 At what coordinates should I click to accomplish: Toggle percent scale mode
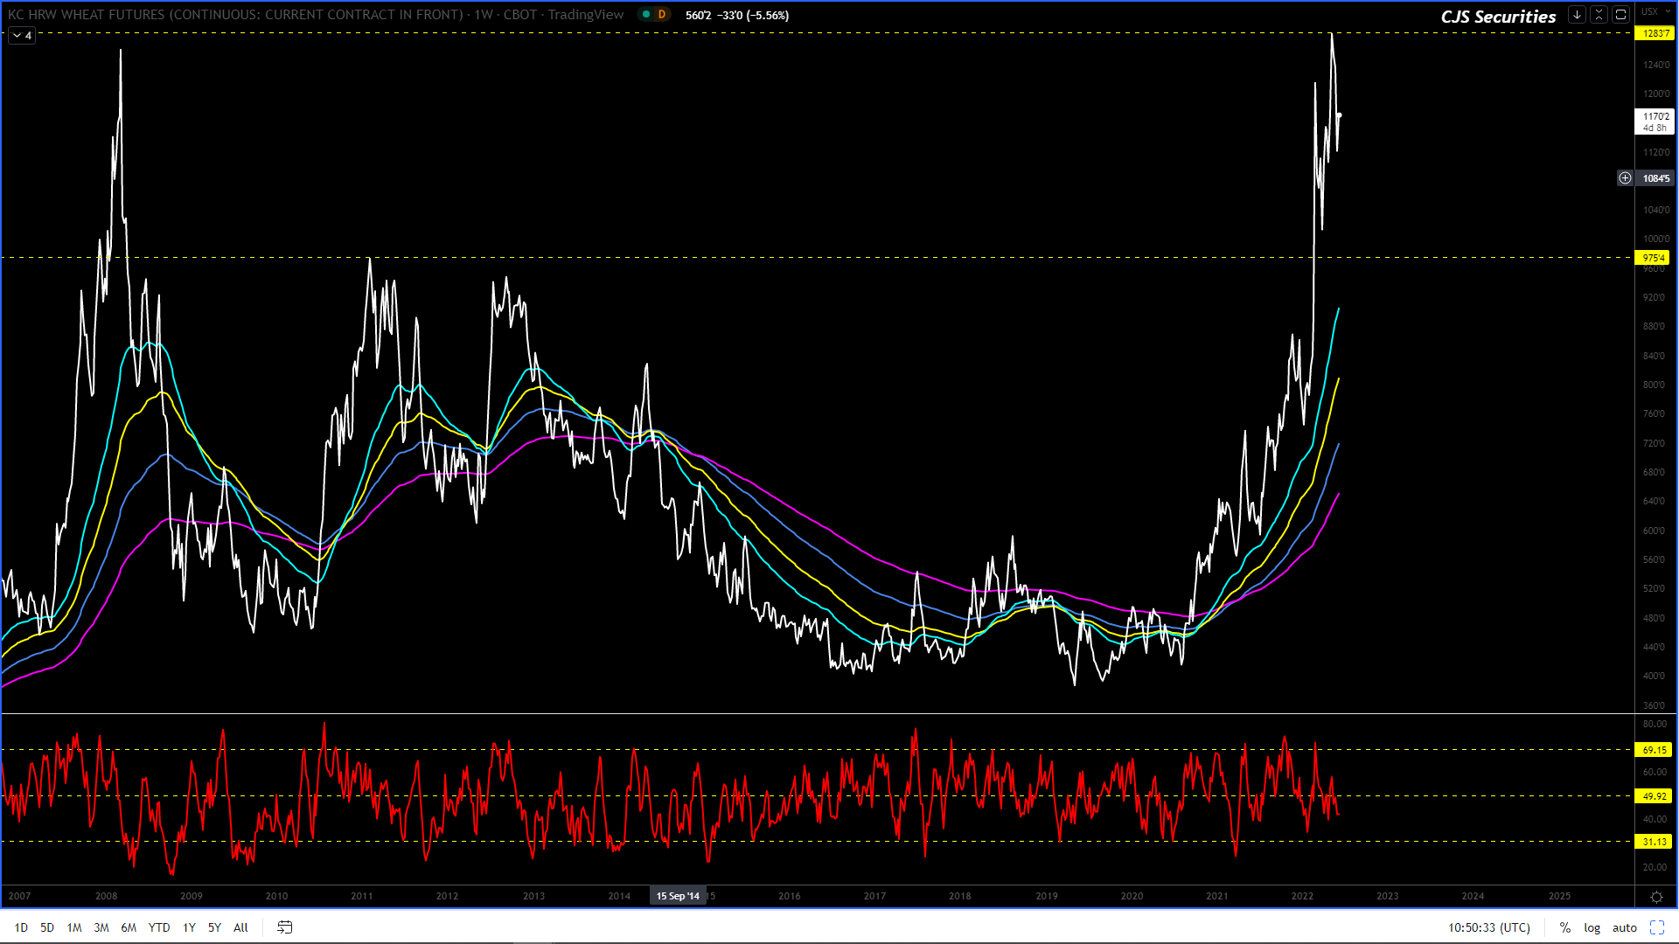(1565, 927)
